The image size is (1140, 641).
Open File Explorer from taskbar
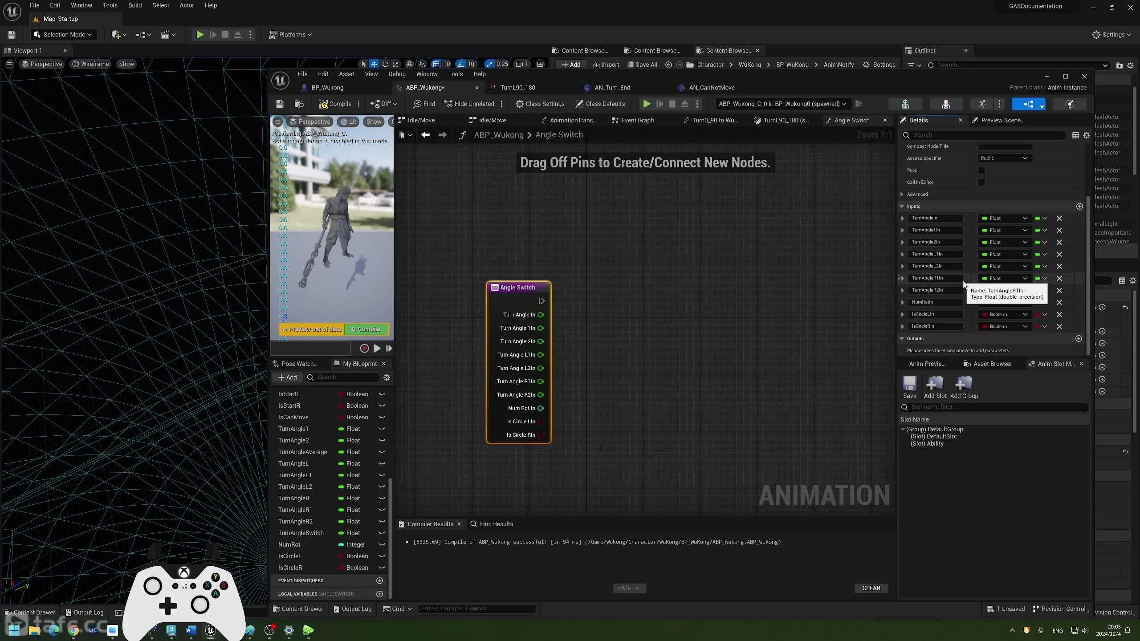[x=34, y=630]
